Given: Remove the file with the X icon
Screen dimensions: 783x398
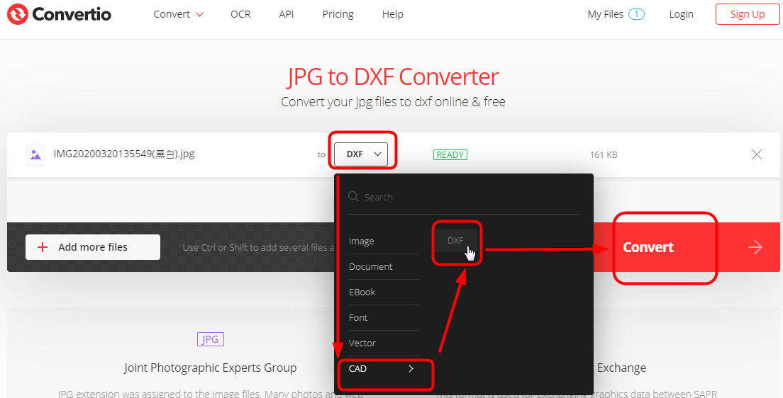Looking at the screenshot, I should 757,154.
